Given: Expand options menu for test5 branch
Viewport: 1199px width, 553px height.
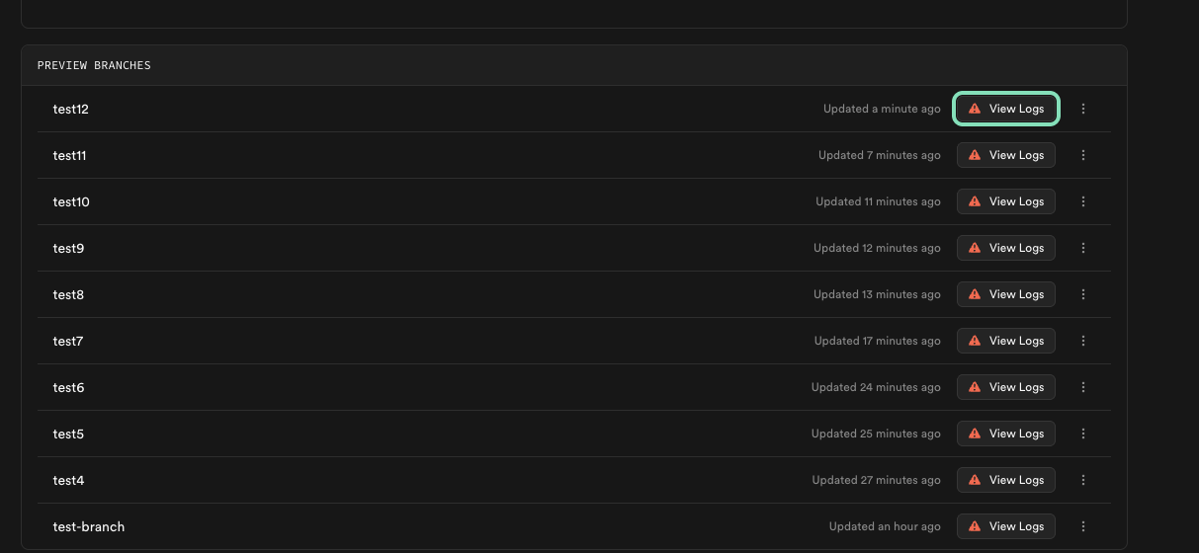Looking at the screenshot, I should [1083, 434].
